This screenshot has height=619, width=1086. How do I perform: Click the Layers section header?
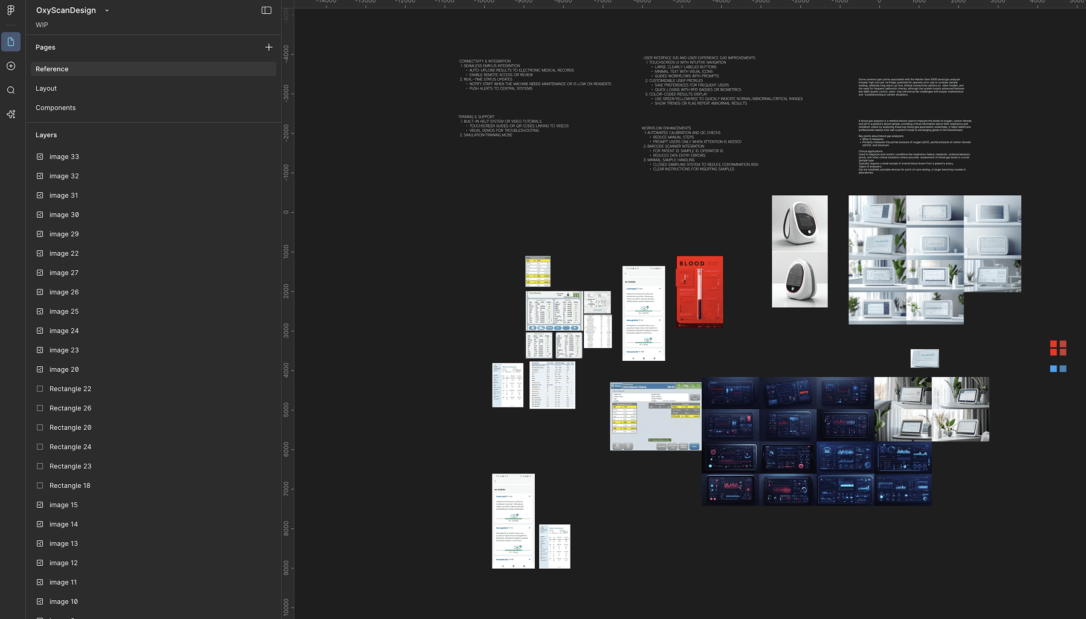coord(46,135)
